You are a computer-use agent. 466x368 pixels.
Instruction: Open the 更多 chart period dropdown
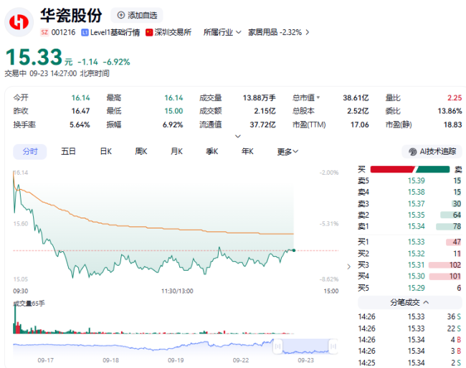[x=287, y=151]
